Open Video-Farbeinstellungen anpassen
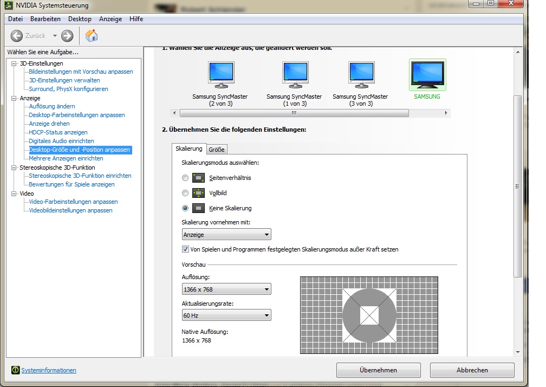 click(x=73, y=202)
